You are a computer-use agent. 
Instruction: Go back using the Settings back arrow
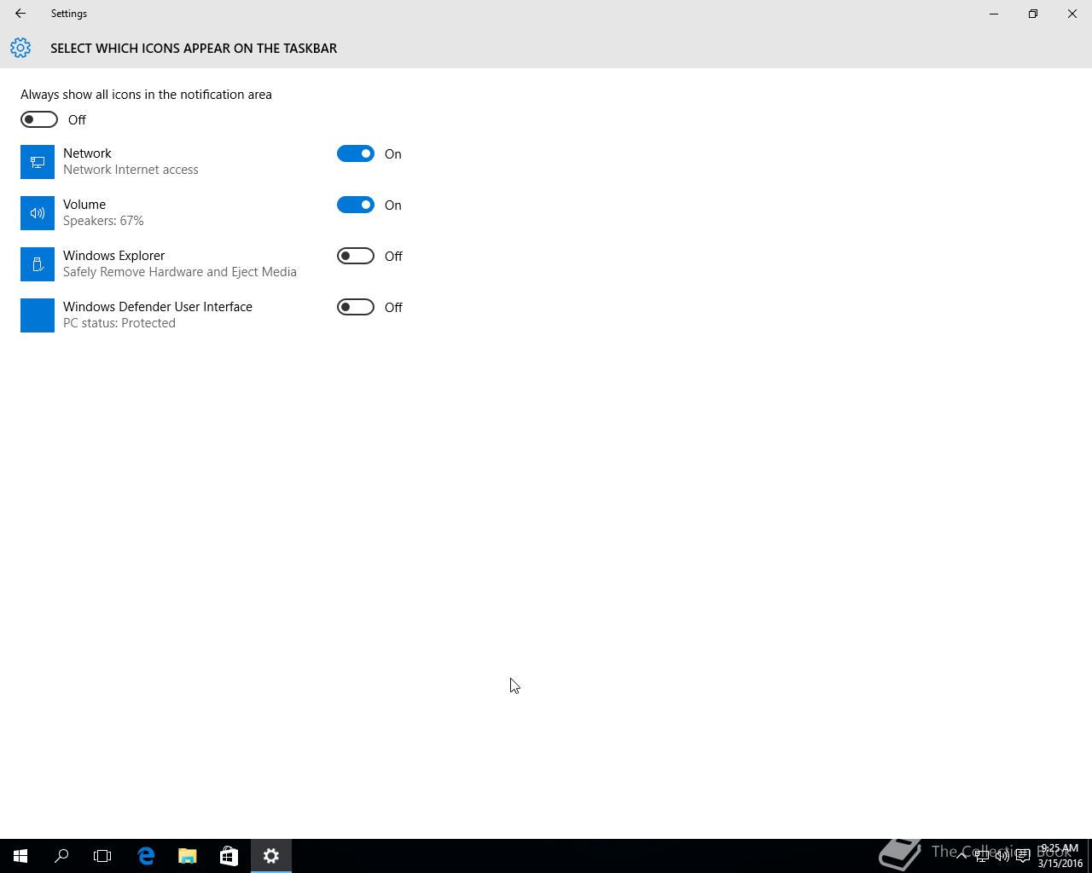pos(20,14)
